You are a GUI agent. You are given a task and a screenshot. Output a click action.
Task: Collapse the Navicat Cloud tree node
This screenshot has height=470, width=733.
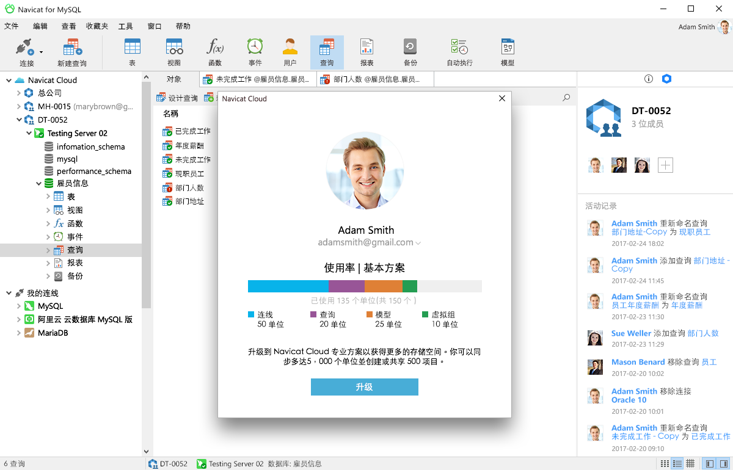point(8,80)
